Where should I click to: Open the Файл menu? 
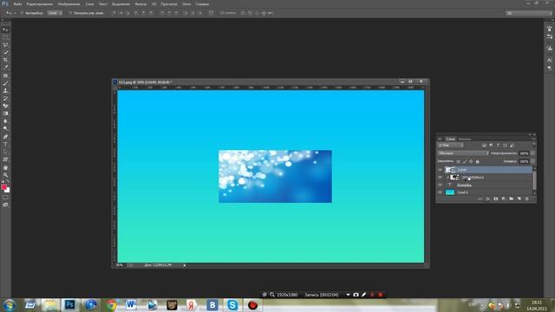[x=17, y=4]
